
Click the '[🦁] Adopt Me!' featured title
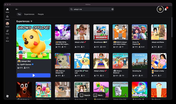pos(24,61)
